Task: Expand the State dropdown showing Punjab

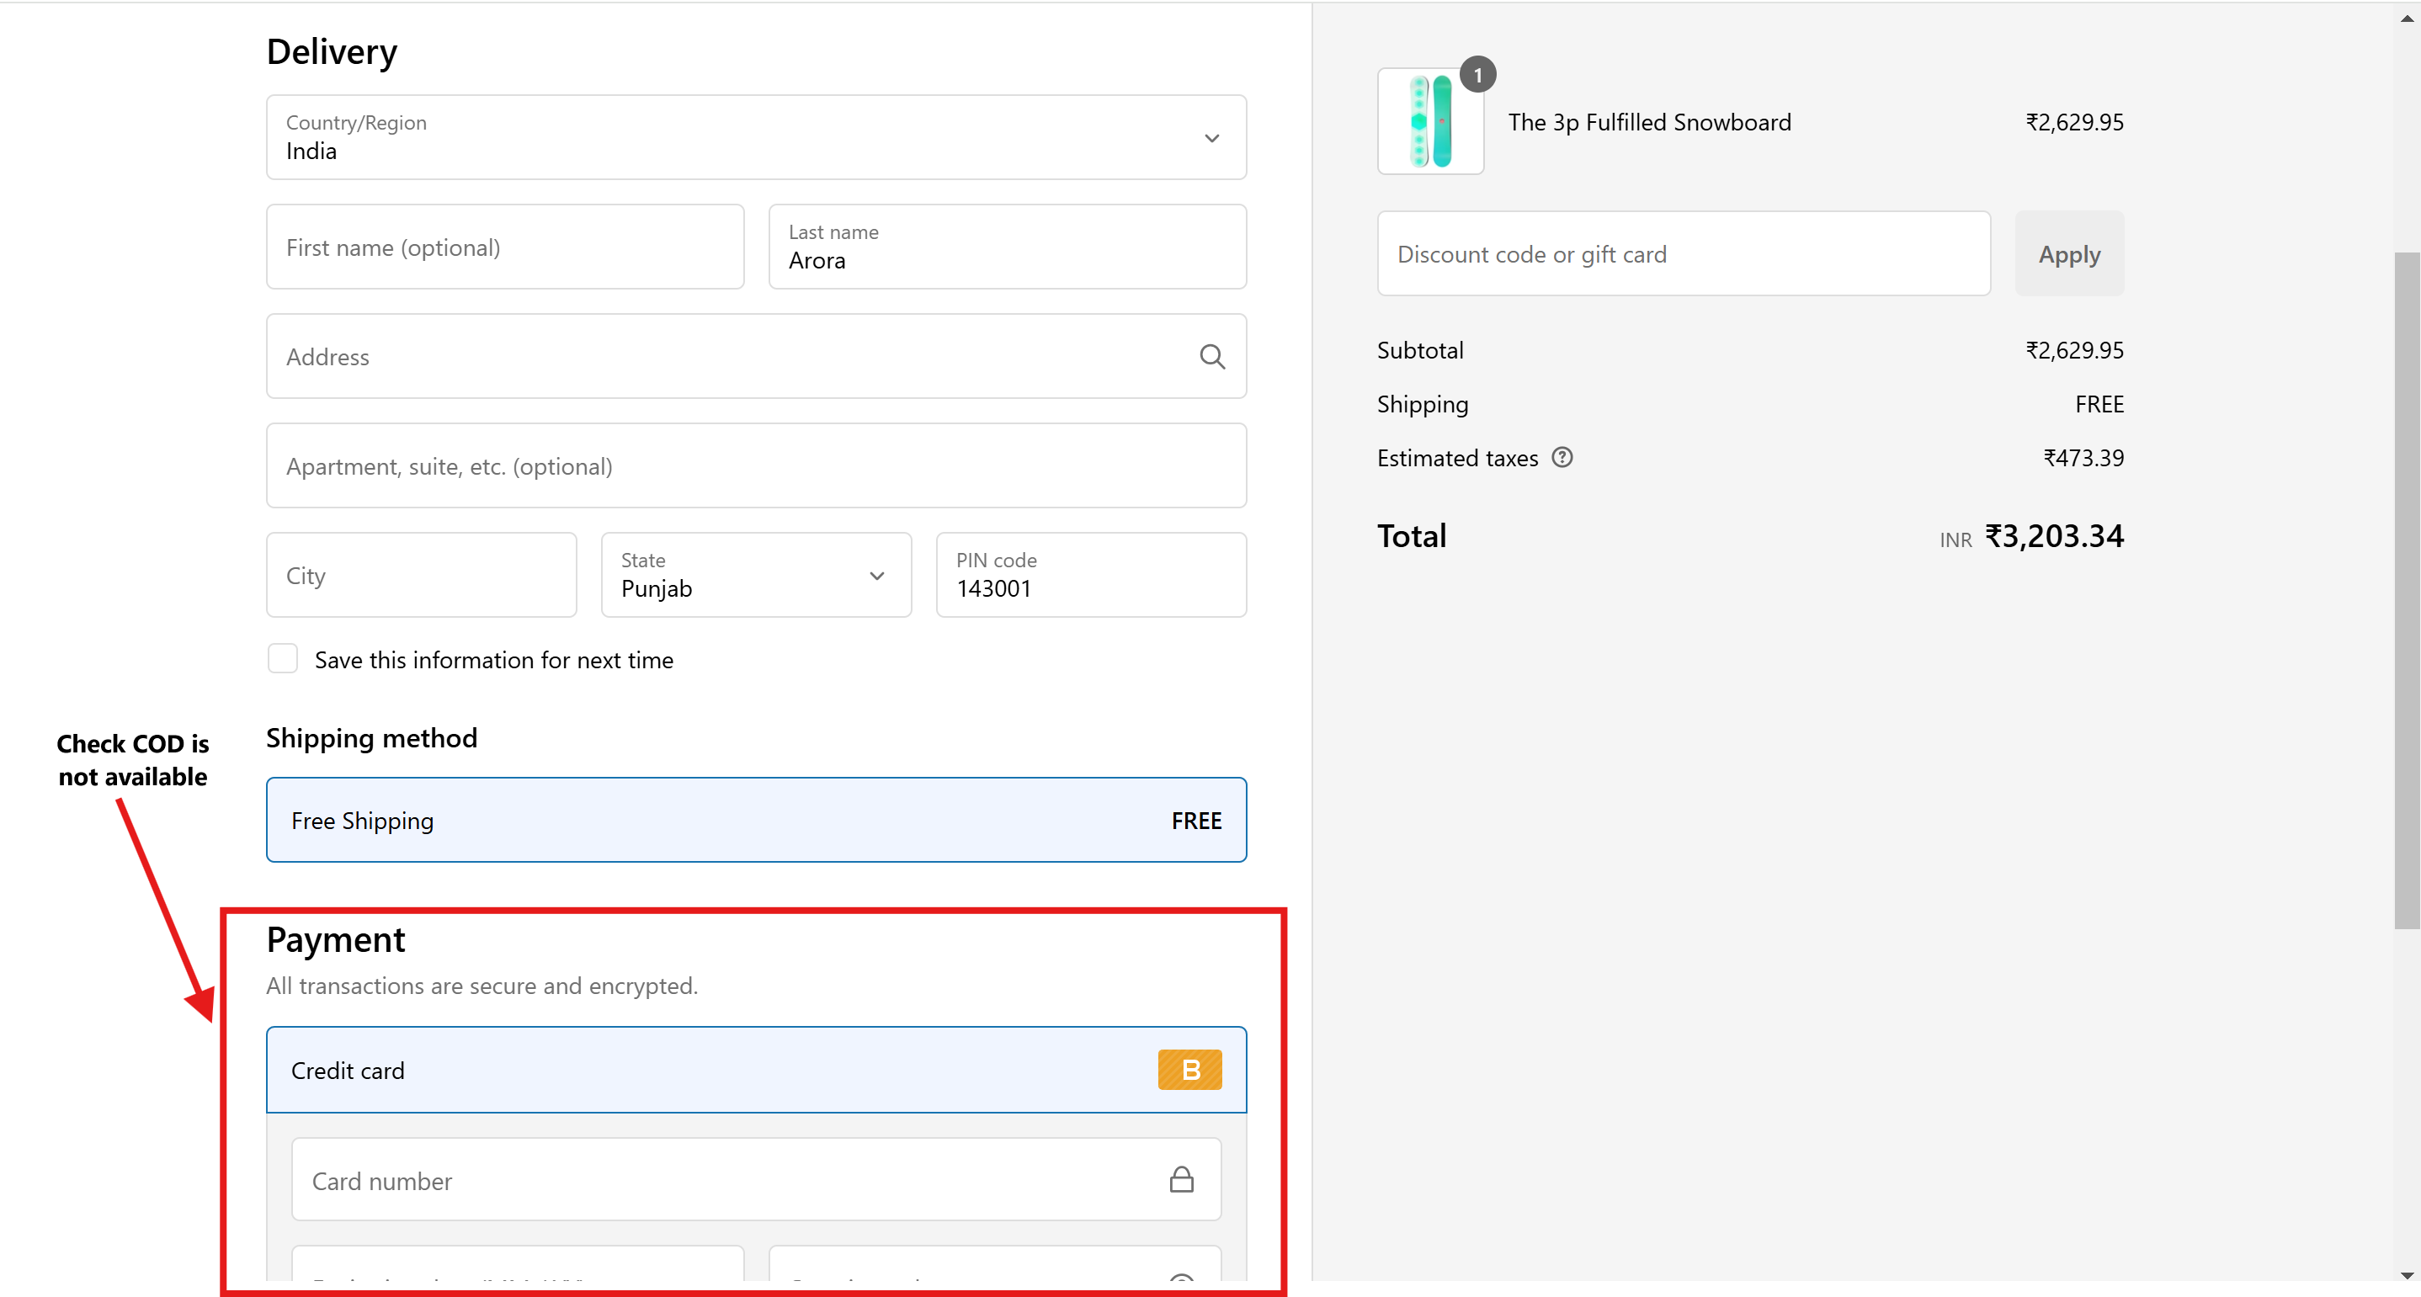Action: (x=756, y=575)
